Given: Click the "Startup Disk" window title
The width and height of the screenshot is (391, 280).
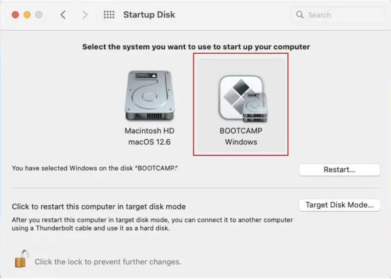Looking at the screenshot, I should (149, 15).
